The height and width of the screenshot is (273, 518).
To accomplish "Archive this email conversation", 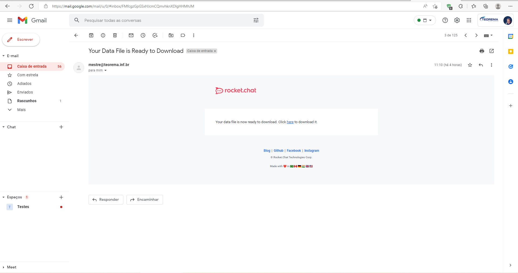I will point(91,35).
